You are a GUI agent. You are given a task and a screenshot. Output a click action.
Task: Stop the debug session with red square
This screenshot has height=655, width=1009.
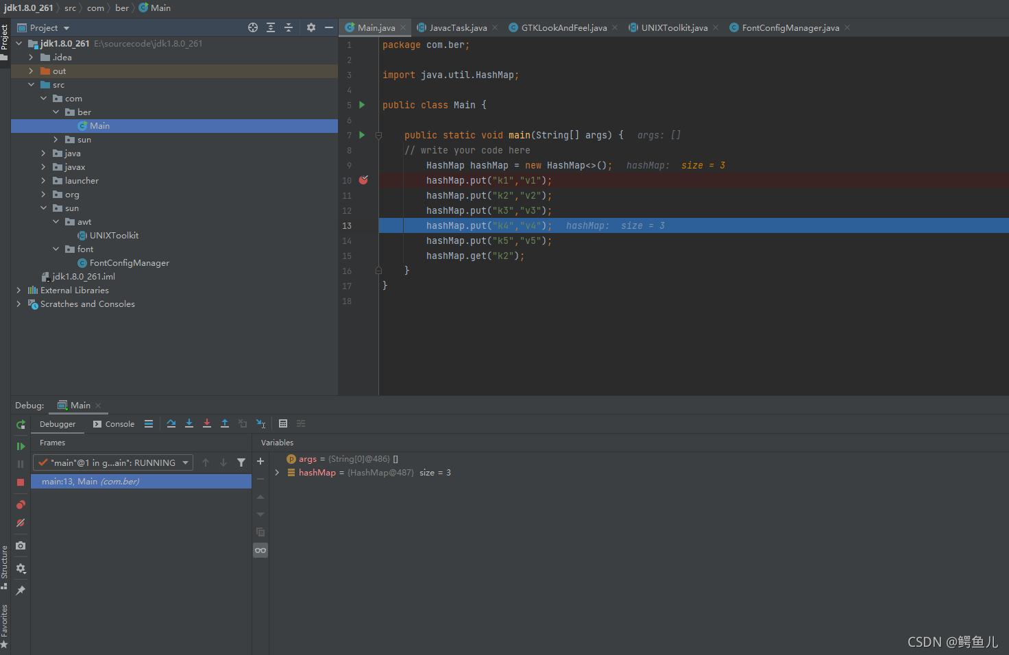coord(21,482)
